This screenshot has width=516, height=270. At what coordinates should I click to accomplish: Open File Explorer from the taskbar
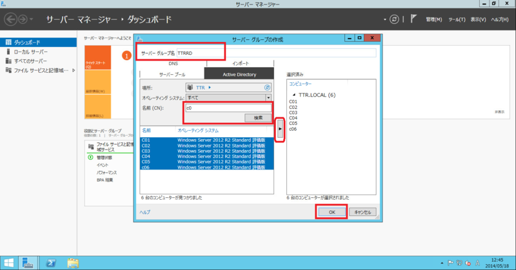[x=73, y=263]
